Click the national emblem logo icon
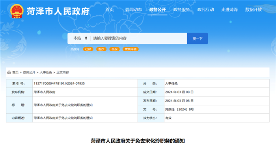This screenshot has height=148, width=276. point(17,11)
